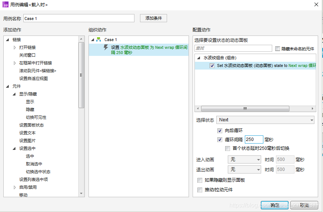Click the Case 1 flowchart icon

click(99, 40)
